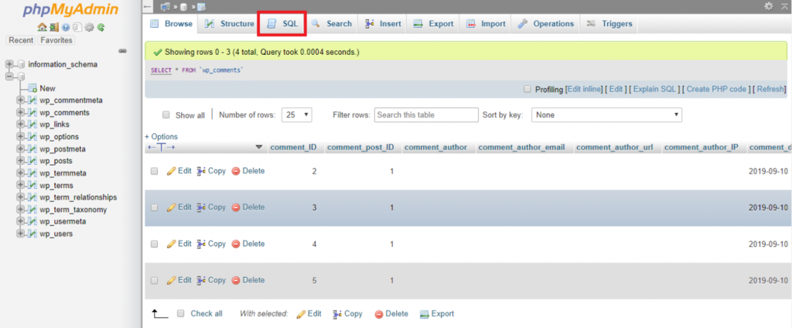The height and width of the screenshot is (328, 792).
Task: Click the Filter rows search field
Action: 426,114
